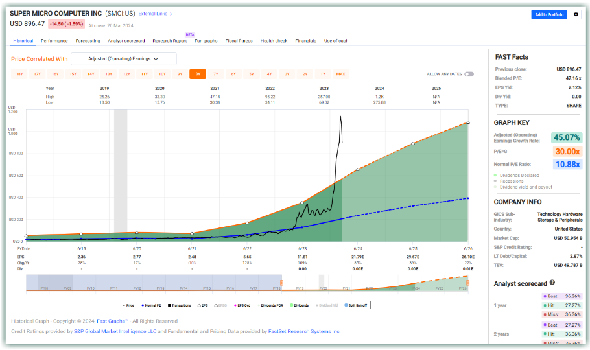This screenshot has width=590, height=350.
Task: Select the 5Y time range button
Action: coord(252,74)
